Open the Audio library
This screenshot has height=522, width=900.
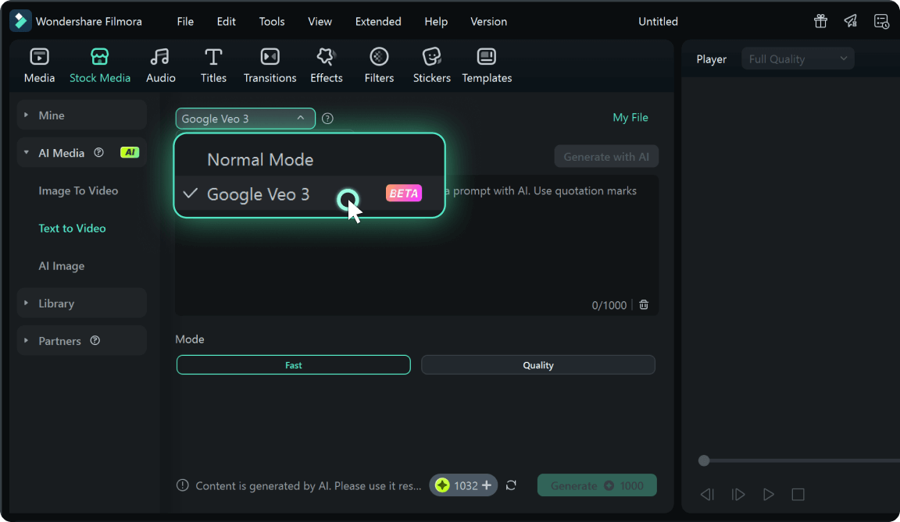coord(160,66)
